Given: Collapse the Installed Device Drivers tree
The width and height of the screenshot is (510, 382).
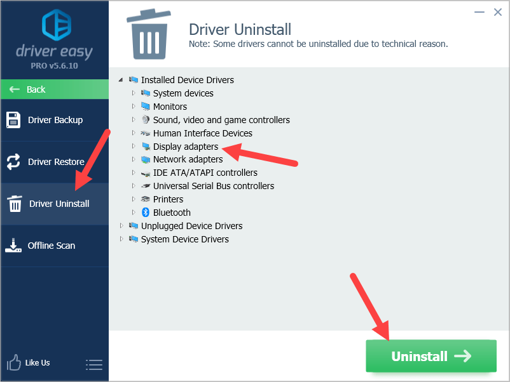Looking at the screenshot, I should point(121,80).
